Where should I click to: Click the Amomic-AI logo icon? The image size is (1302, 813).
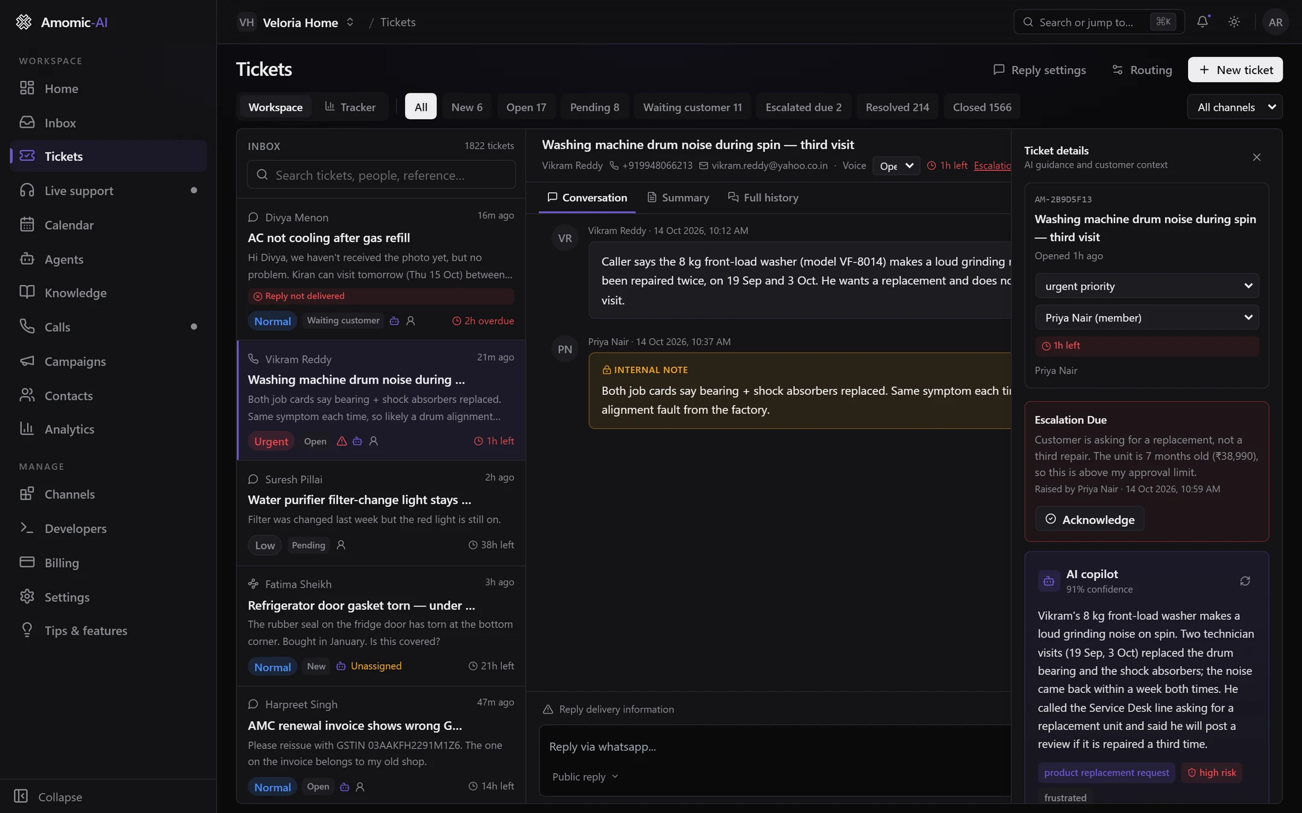coord(24,22)
